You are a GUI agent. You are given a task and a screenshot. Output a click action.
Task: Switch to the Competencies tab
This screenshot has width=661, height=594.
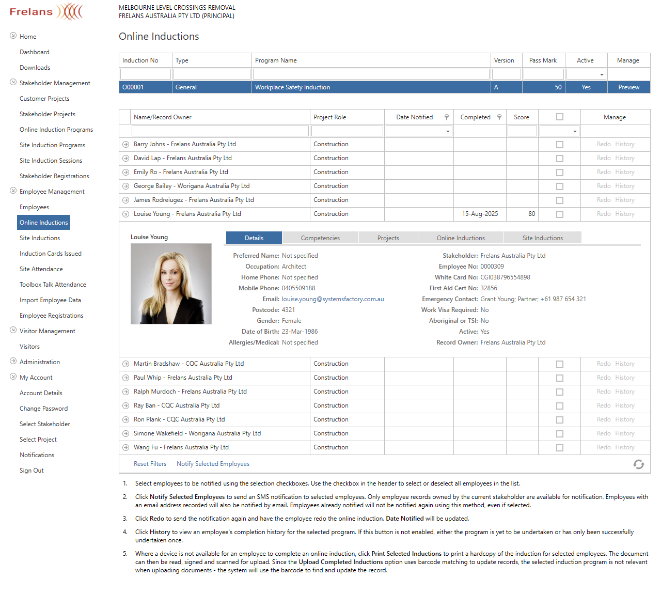pyautogui.click(x=320, y=238)
